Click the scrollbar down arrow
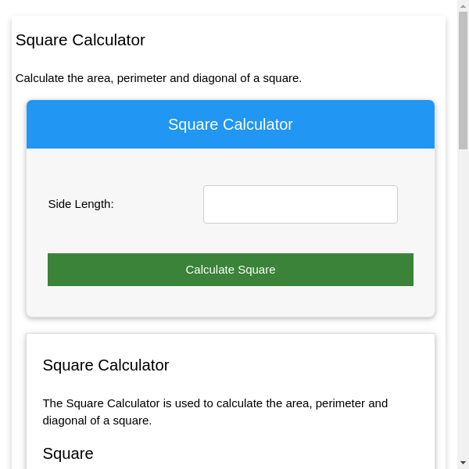 coord(463,463)
